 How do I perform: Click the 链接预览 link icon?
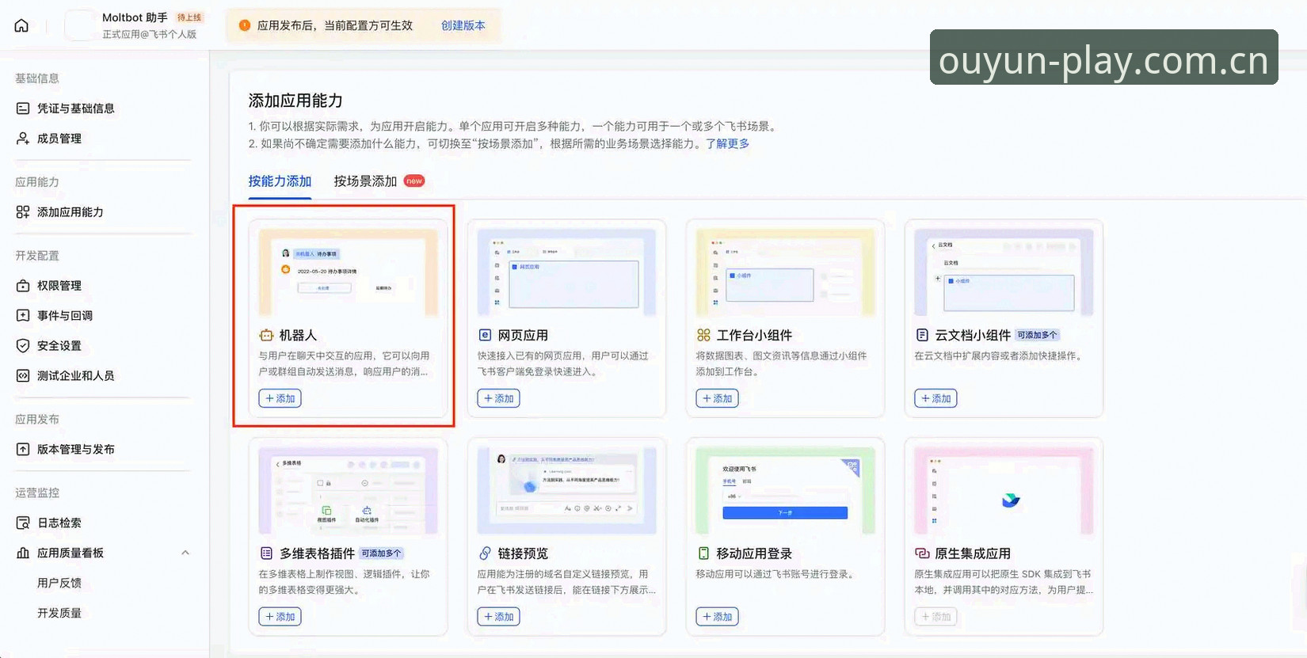point(485,553)
